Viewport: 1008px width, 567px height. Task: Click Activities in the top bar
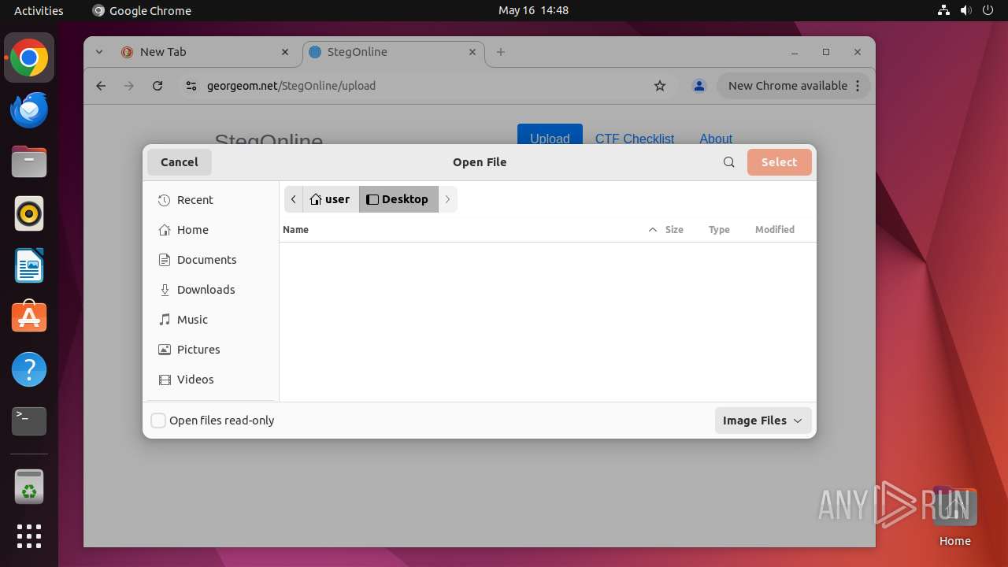point(39,10)
